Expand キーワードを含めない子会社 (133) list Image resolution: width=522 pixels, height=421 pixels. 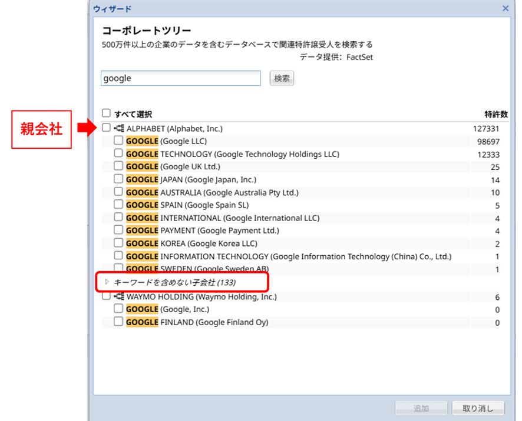[x=107, y=282]
